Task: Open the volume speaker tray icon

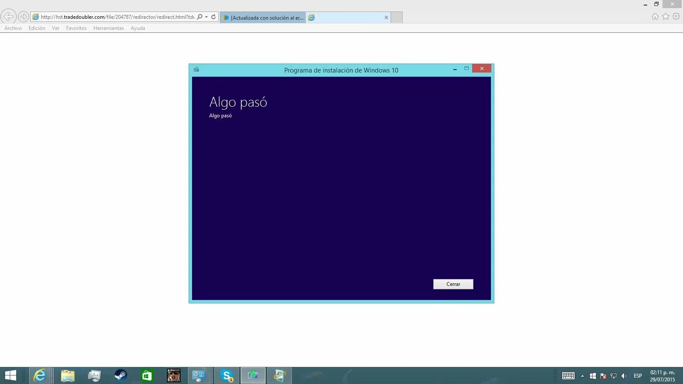Action: (x=624, y=376)
